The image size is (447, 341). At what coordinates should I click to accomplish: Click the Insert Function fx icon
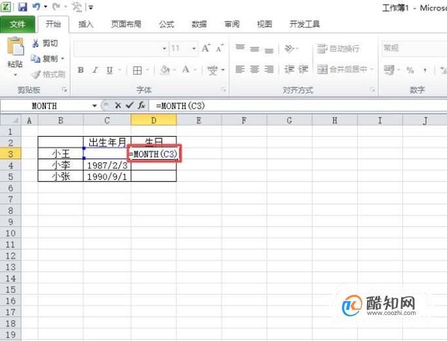(x=142, y=105)
